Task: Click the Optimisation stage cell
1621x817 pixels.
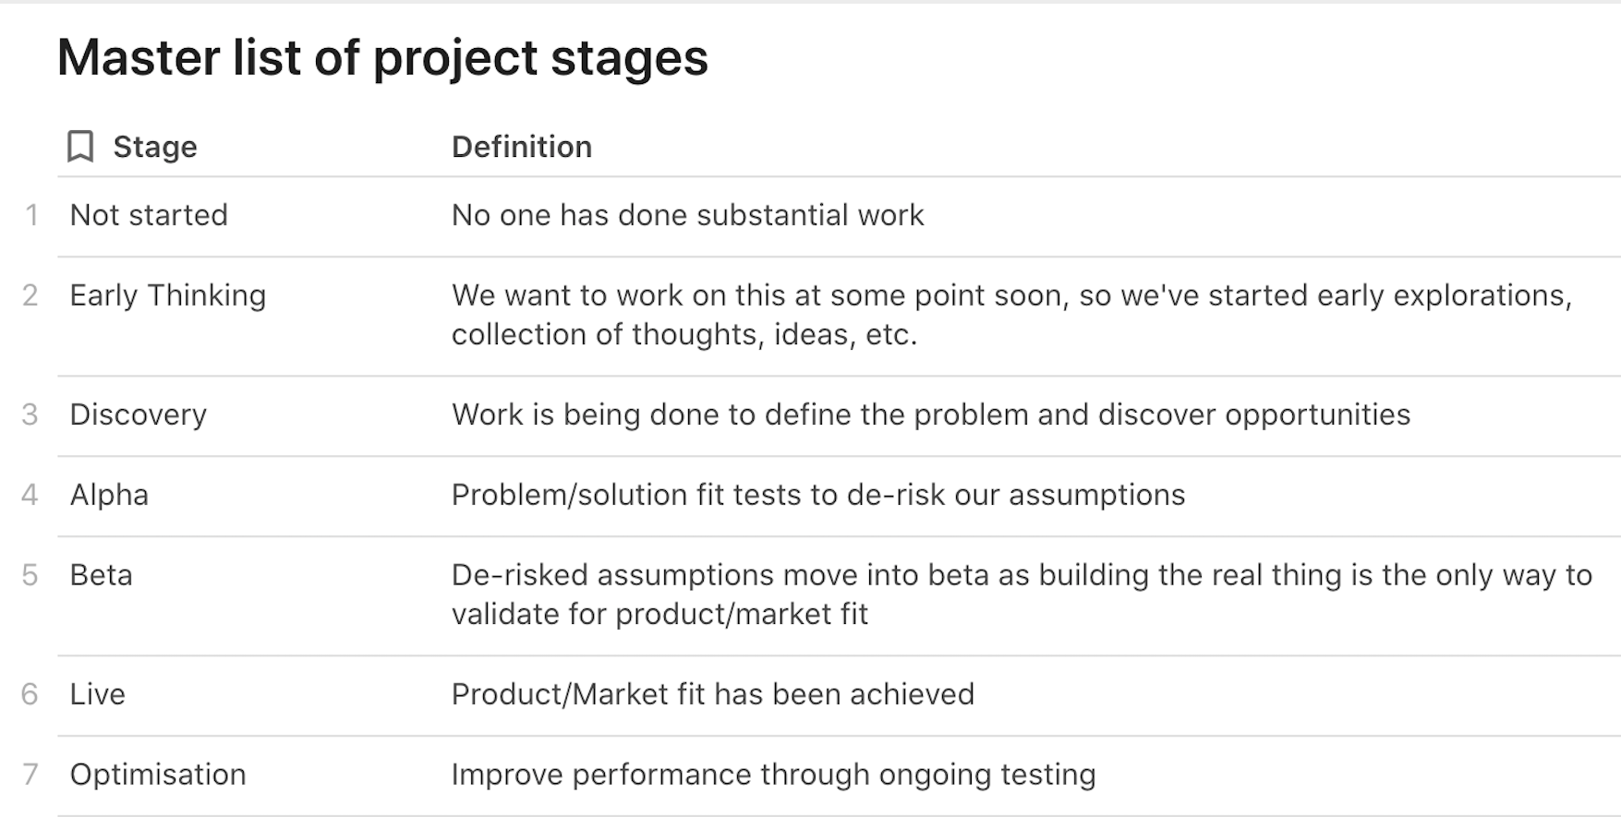Action: point(158,775)
